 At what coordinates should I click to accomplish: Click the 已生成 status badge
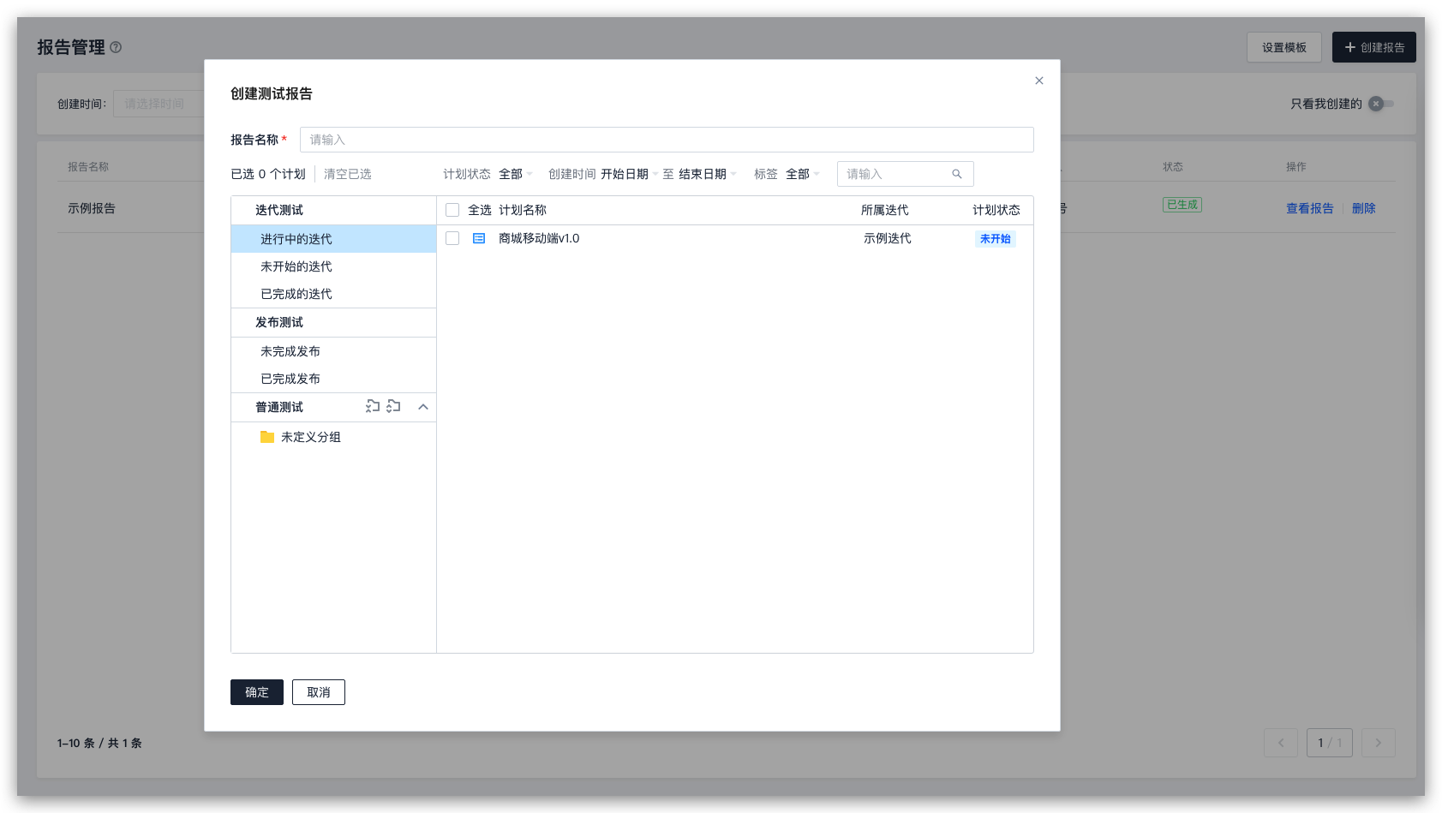coord(1182,205)
